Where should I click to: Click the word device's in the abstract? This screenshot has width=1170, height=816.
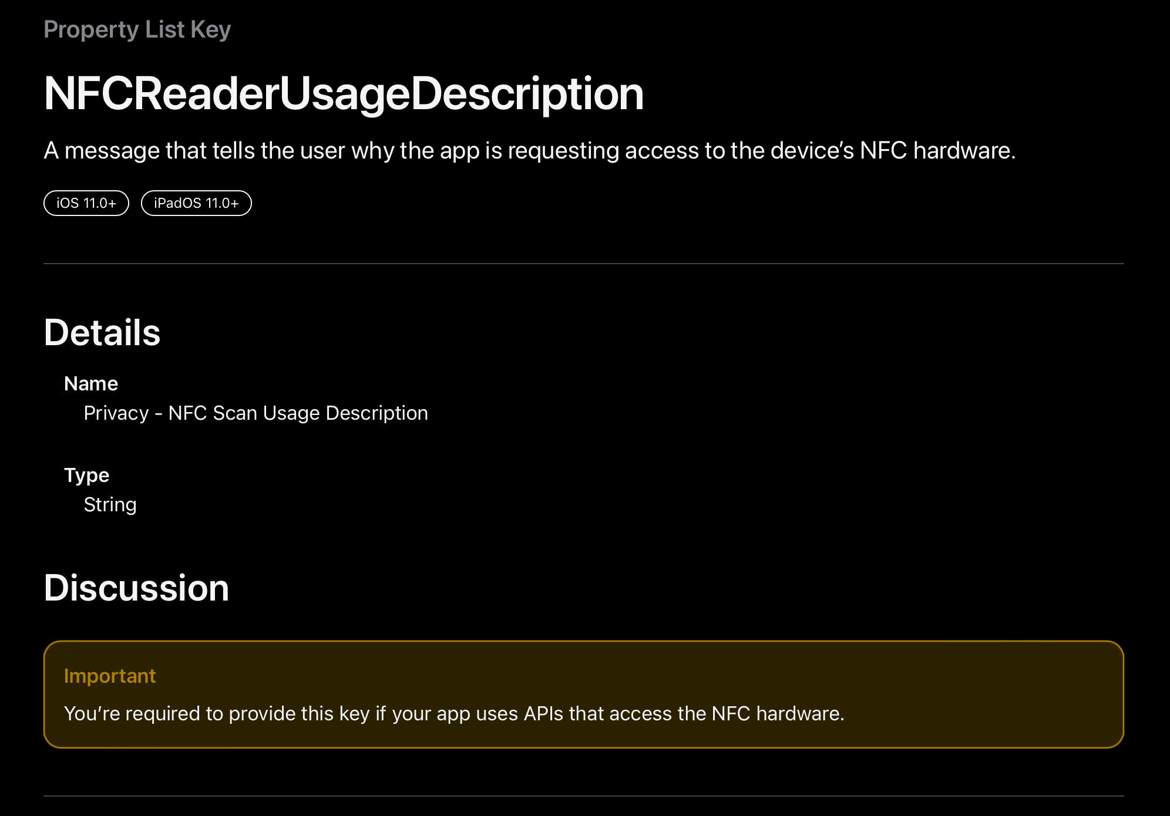[812, 151]
